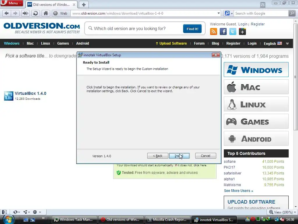Select Games in the navigation bar
This screenshot has height=224, width=298.
63,43
